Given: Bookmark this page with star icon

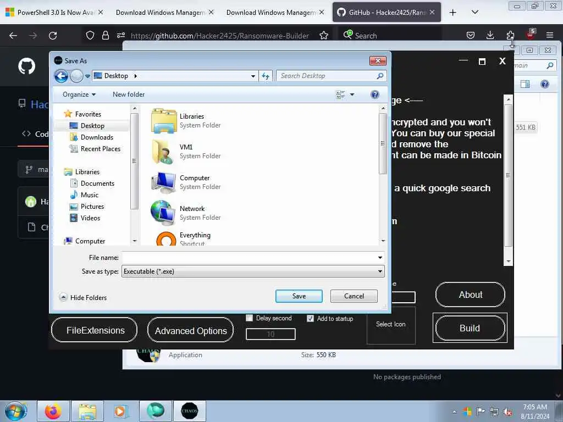Looking at the screenshot, I should [323, 36].
